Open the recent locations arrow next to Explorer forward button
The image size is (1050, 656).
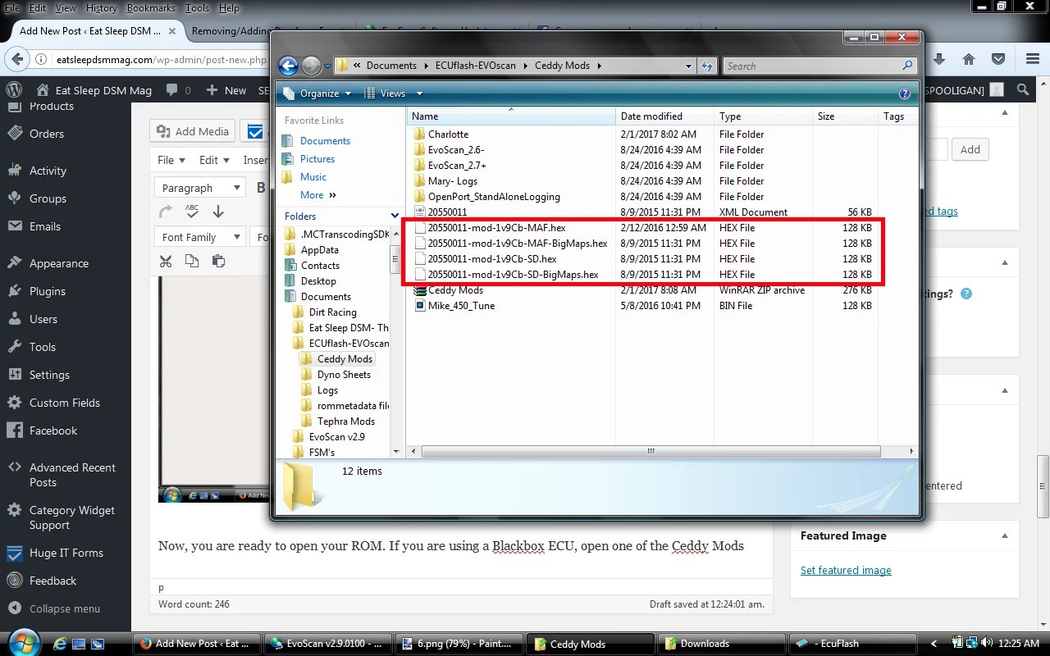click(x=327, y=66)
